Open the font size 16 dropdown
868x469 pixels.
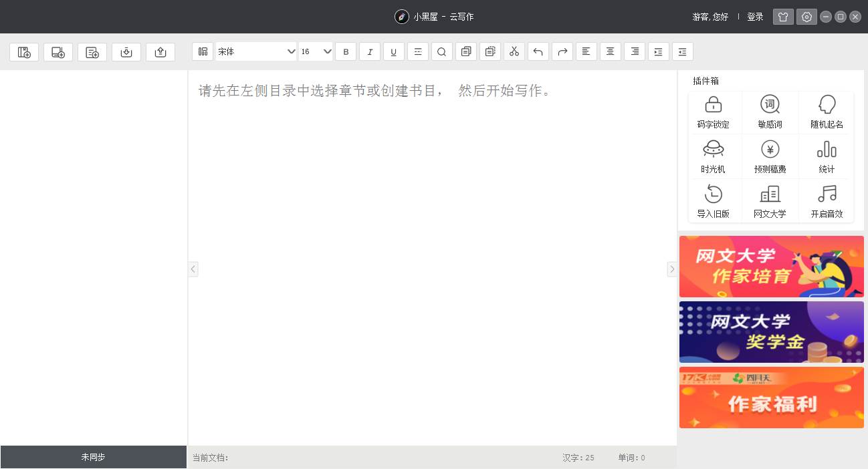pyautogui.click(x=316, y=51)
